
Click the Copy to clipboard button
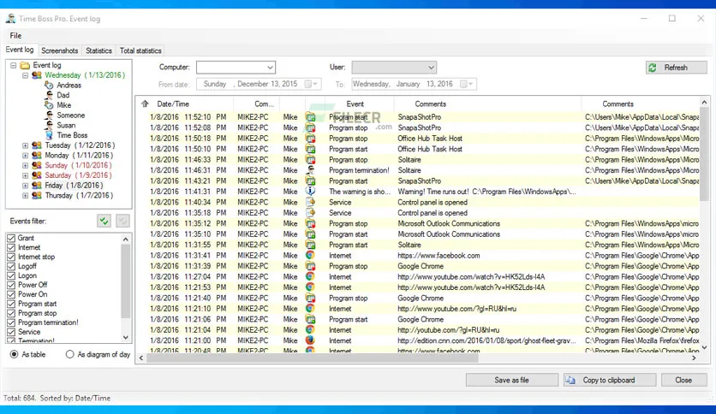610,380
